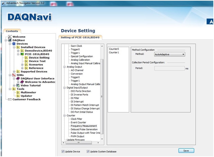Click the DAQNavi User Interface book icon

(x=18, y=78)
